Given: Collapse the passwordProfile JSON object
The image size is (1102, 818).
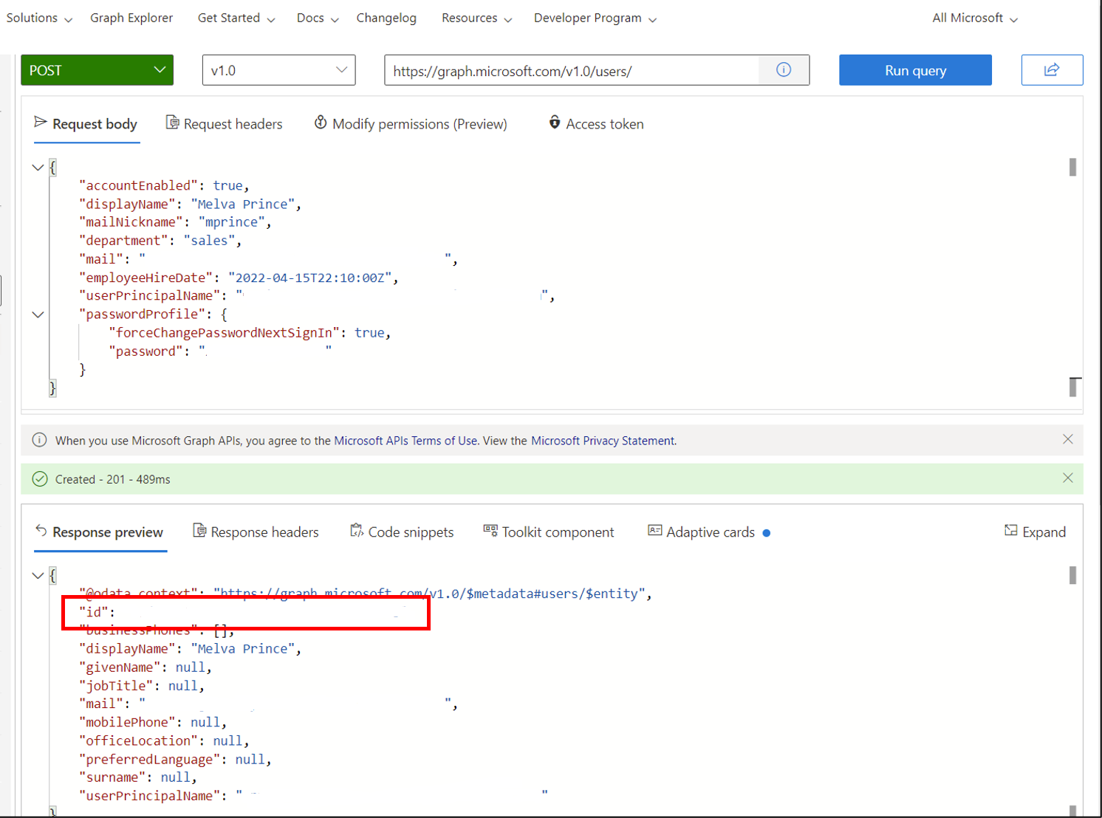Looking at the screenshot, I should click(x=38, y=315).
